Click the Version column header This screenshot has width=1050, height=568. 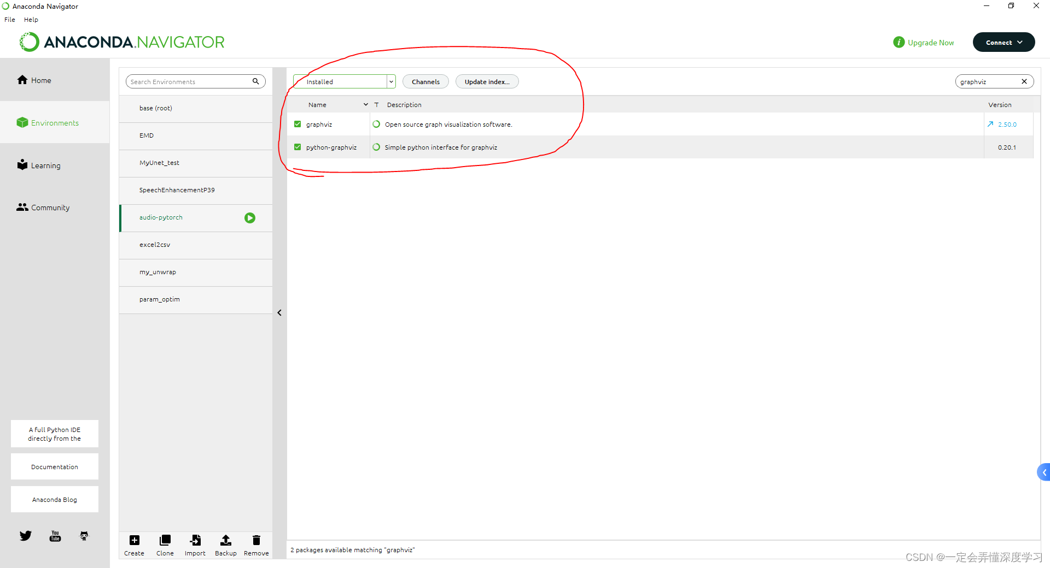pyautogui.click(x=1000, y=105)
